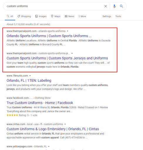Click the Images picture icon
Screen dimensions: 143x150
36,16
